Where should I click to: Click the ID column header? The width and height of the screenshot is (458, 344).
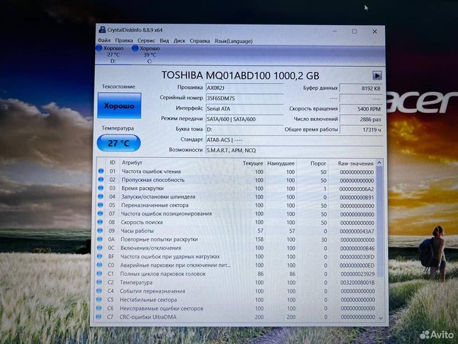(x=112, y=163)
